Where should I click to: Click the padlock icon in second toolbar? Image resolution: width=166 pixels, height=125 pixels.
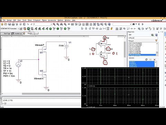[x=112, y=28]
